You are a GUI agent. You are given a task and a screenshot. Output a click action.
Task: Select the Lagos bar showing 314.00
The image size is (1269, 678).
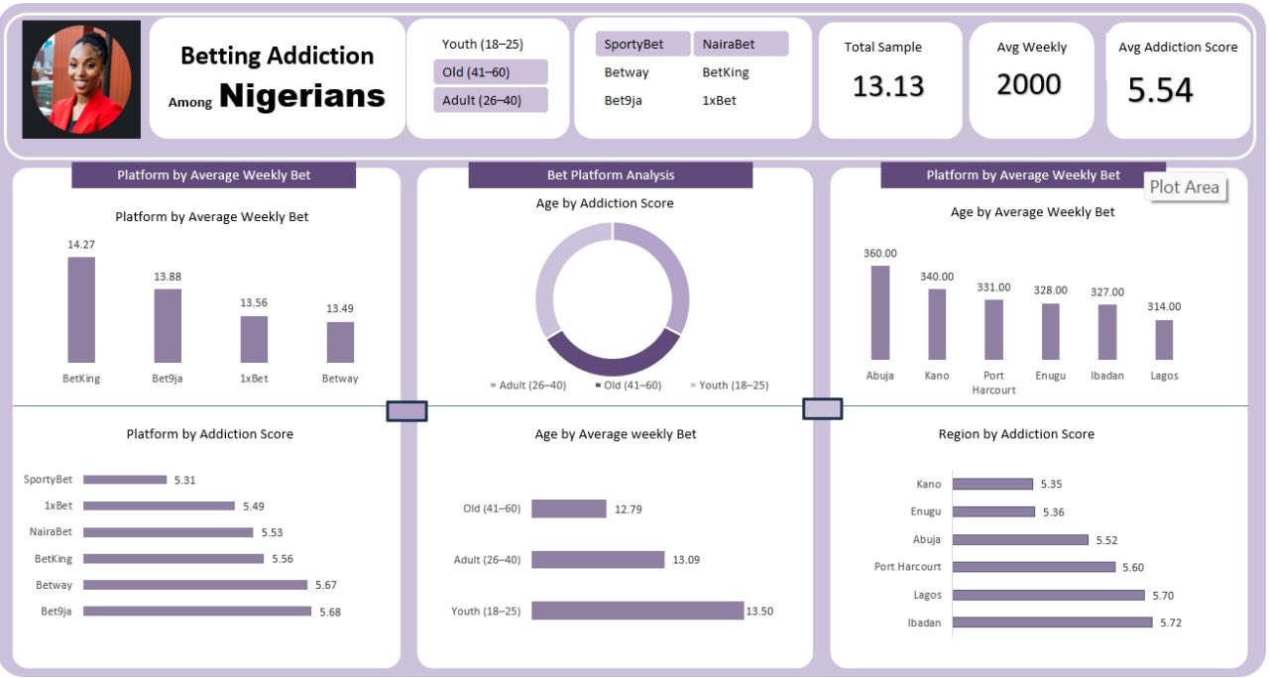pos(1165,339)
